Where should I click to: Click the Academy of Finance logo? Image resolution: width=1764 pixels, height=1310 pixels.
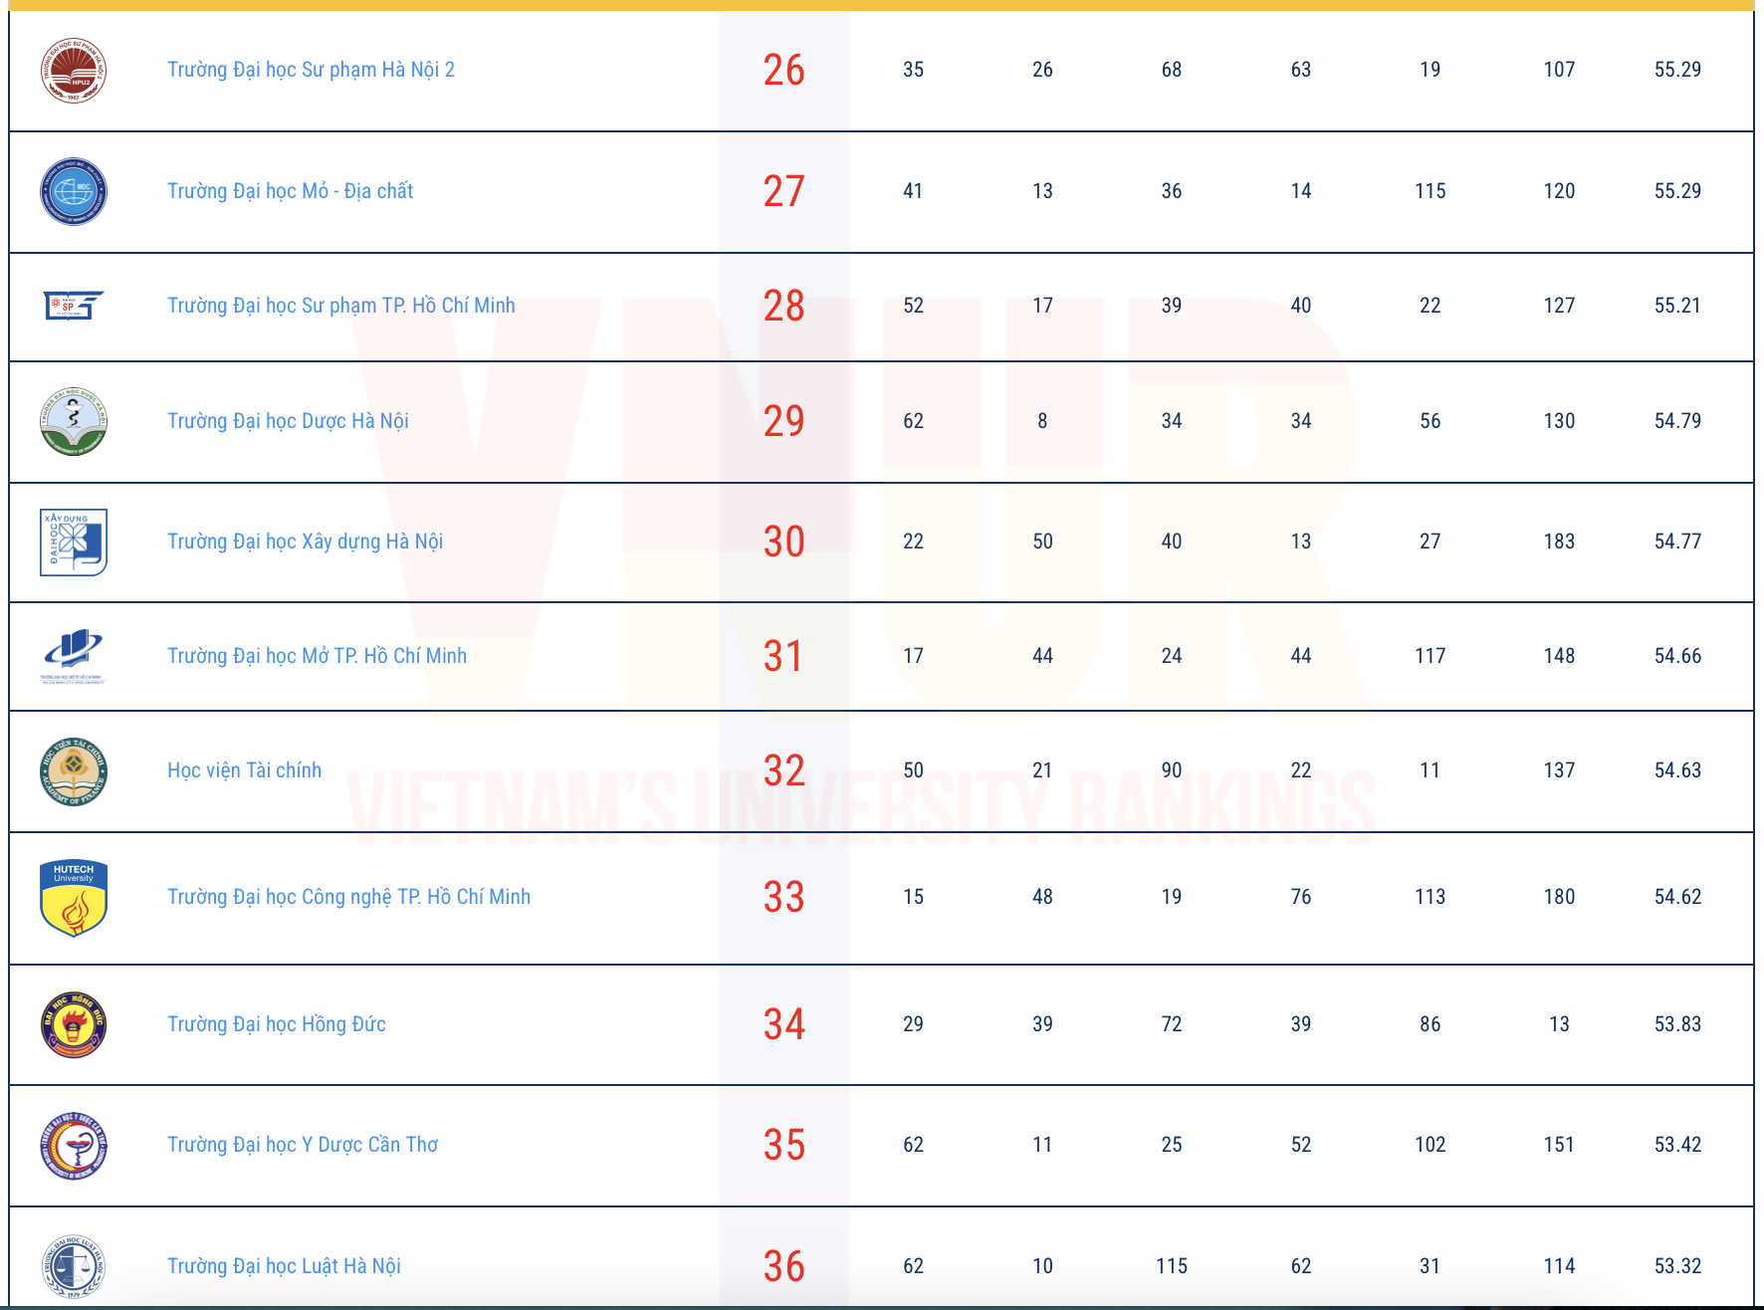click(74, 771)
